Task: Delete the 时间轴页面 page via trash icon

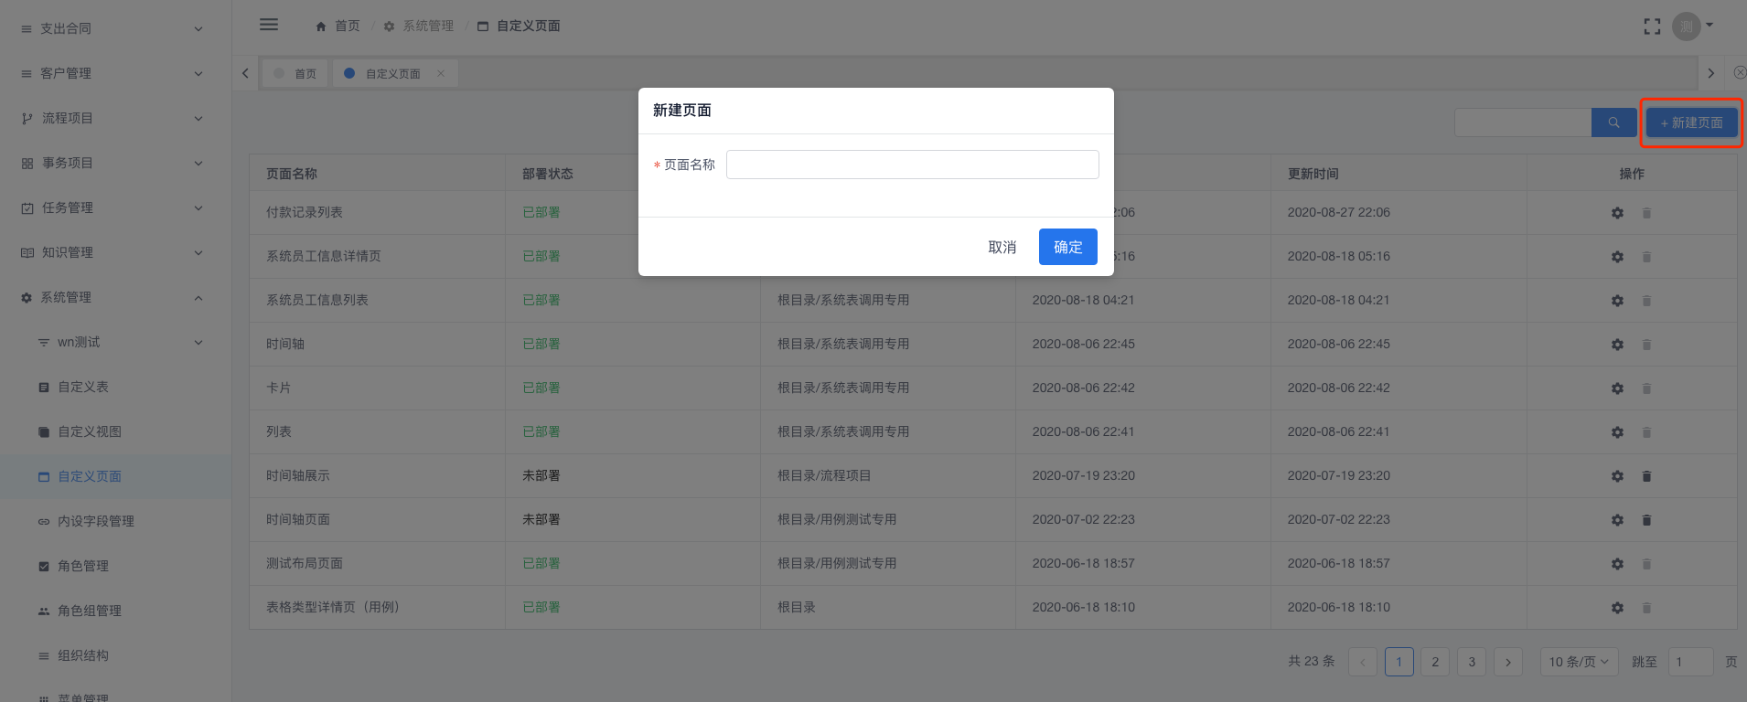Action: coord(1646,520)
